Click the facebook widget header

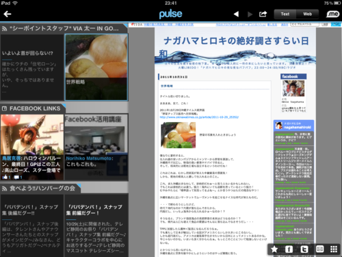[293, 77]
